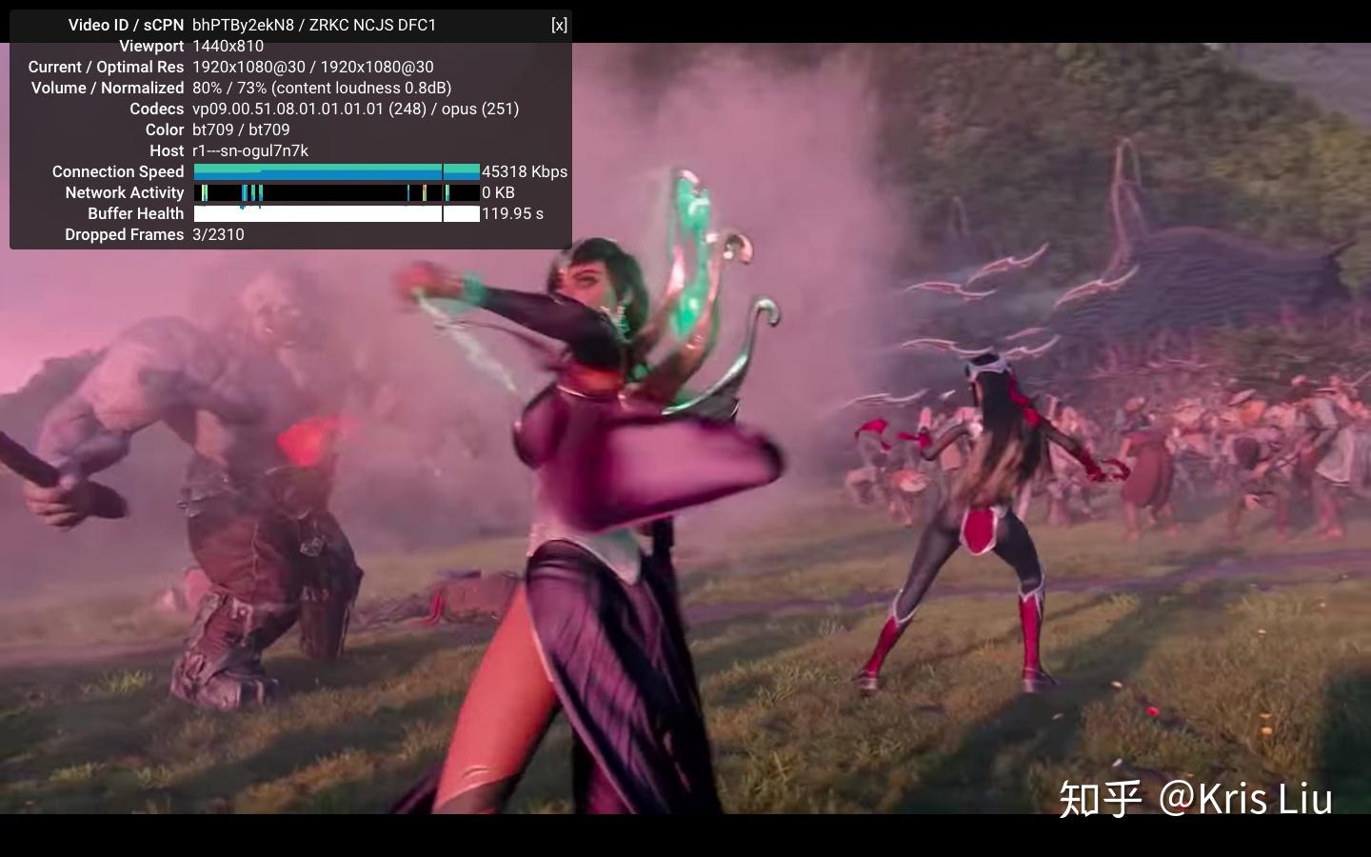The width and height of the screenshot is (1371, 857).
Task: Click the 0 KB network activity value
Action: (x=498, y=192)
